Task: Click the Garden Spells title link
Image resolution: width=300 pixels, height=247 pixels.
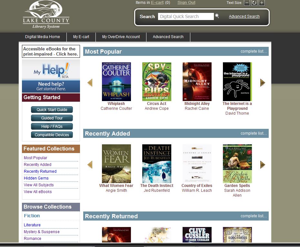Action: (237, 186)
